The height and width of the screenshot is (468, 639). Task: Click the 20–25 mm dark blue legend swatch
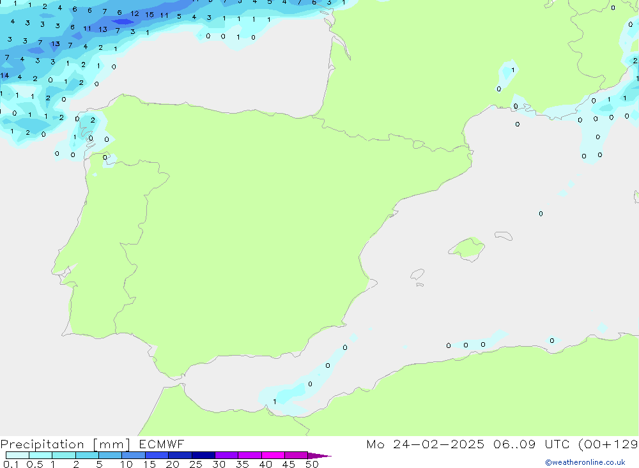click(180, 455)
